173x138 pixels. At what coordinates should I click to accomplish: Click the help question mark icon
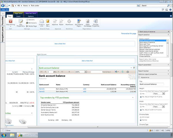coord(170,10)
